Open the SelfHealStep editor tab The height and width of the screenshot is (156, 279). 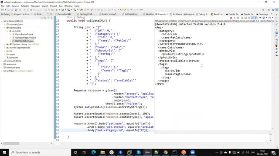[131, 14]
